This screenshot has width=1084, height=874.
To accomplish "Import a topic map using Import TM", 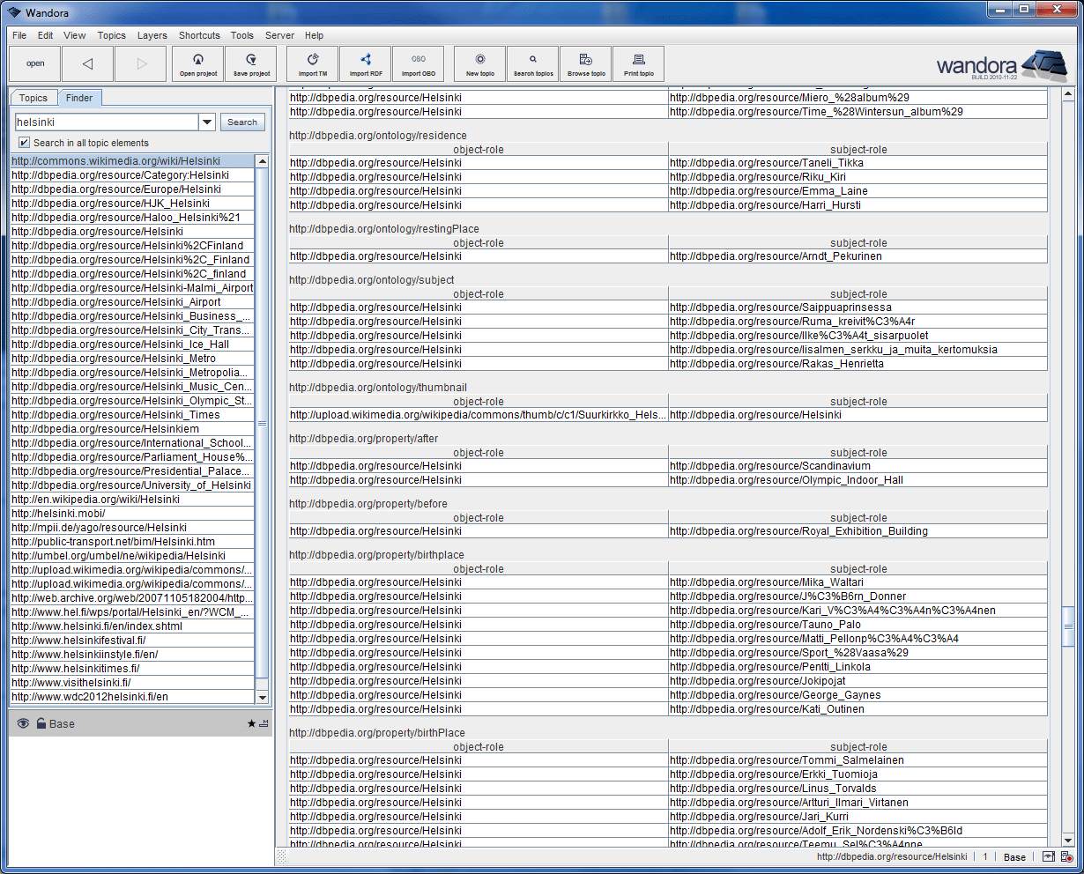I will coord(312,63).
